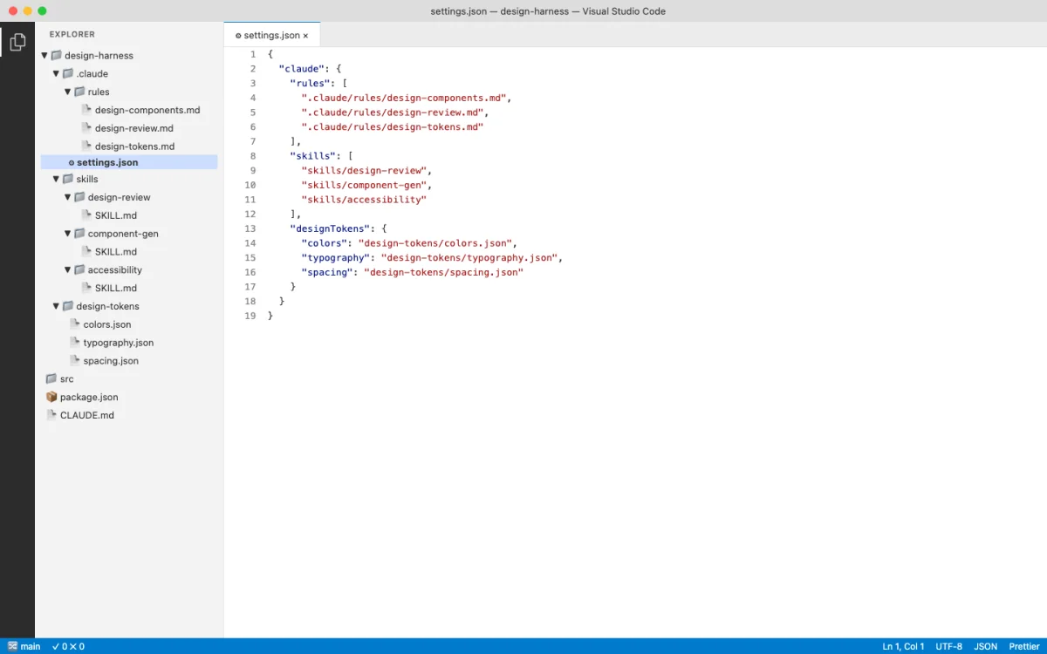This screenshot has height=654, width=1047.
Task: Collapse the .claude folder arrow
Action: click(x=56, y=74)
